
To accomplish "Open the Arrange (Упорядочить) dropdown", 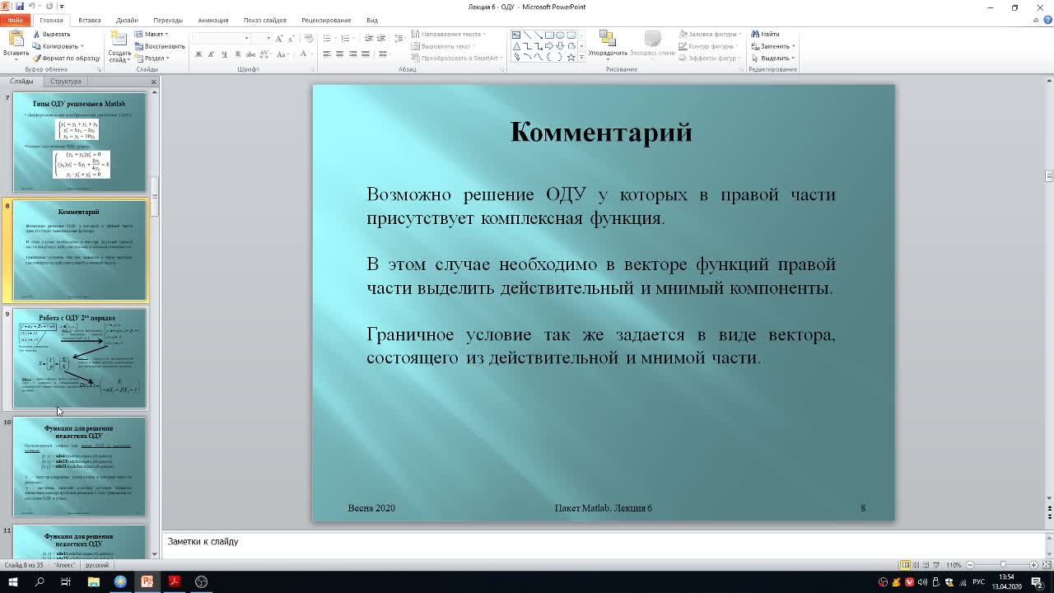I will (608, 44).
